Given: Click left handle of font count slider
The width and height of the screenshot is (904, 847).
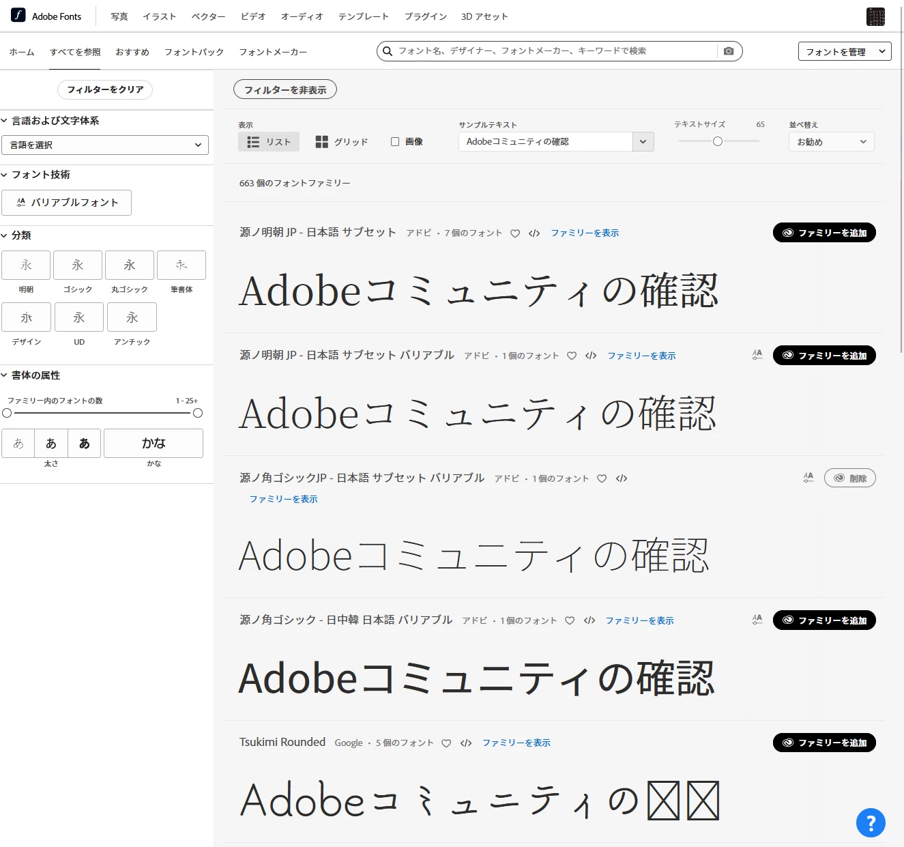Looking at the screenshot, I should coord(7,413).
